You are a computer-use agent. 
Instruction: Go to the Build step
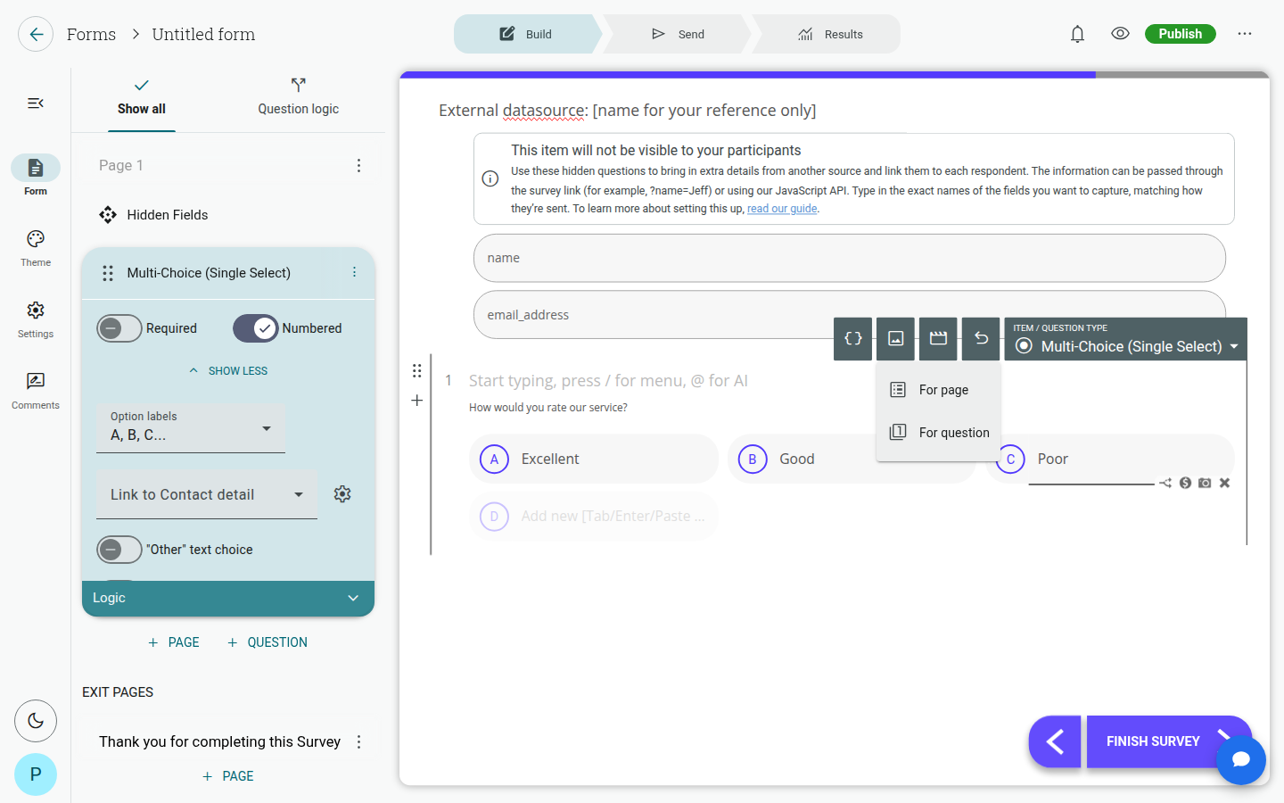pyautogui.click(x=526, y=34)
